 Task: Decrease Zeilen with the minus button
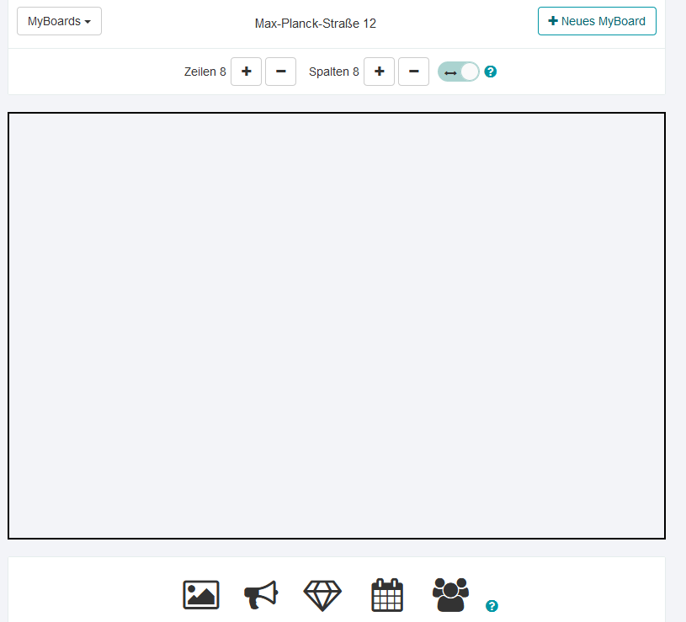tap(280, 72)
